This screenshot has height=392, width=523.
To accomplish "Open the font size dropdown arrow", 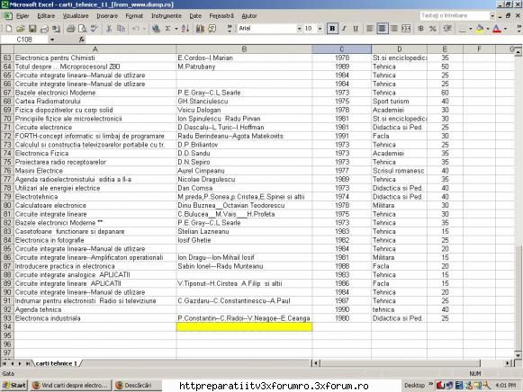I will tap(320, 29).
